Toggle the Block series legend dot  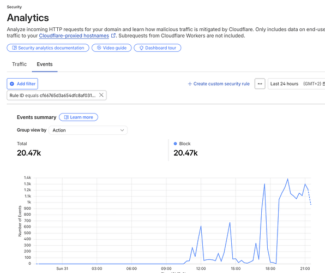coord(176,144)
